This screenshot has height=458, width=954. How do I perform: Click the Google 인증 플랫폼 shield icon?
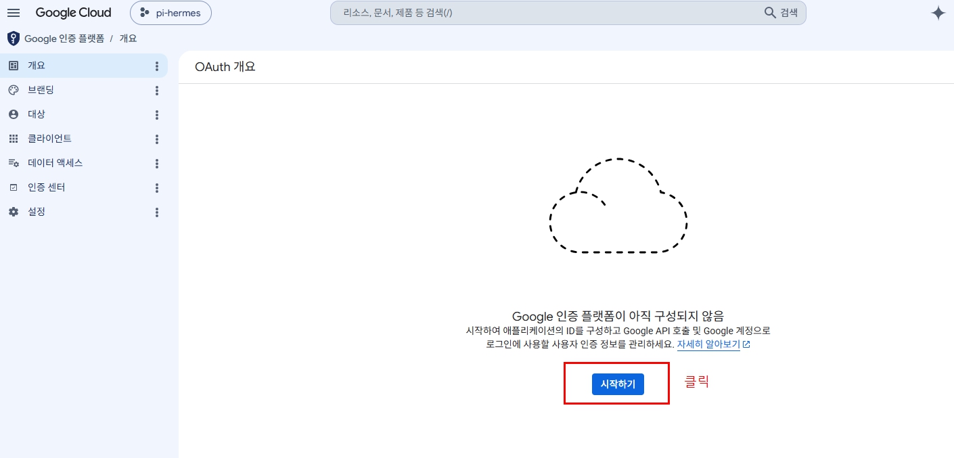pyautogui.click(x=14, y=39)
